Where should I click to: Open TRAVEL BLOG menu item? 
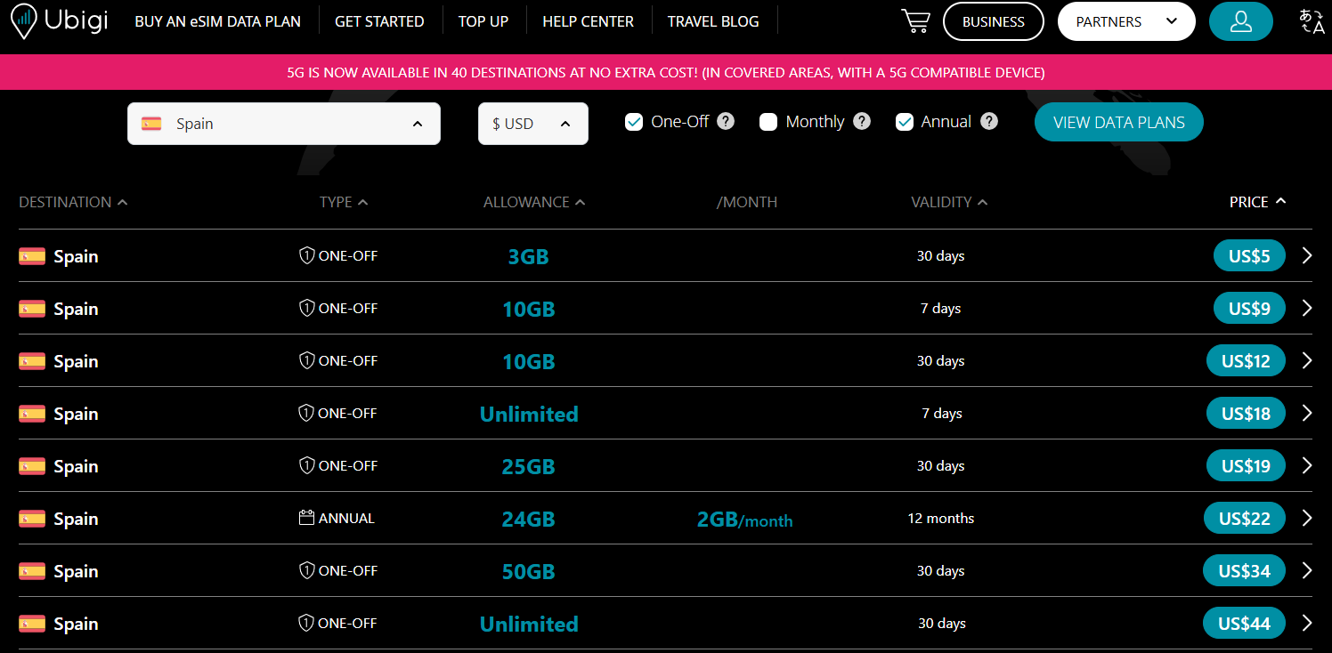713,21
